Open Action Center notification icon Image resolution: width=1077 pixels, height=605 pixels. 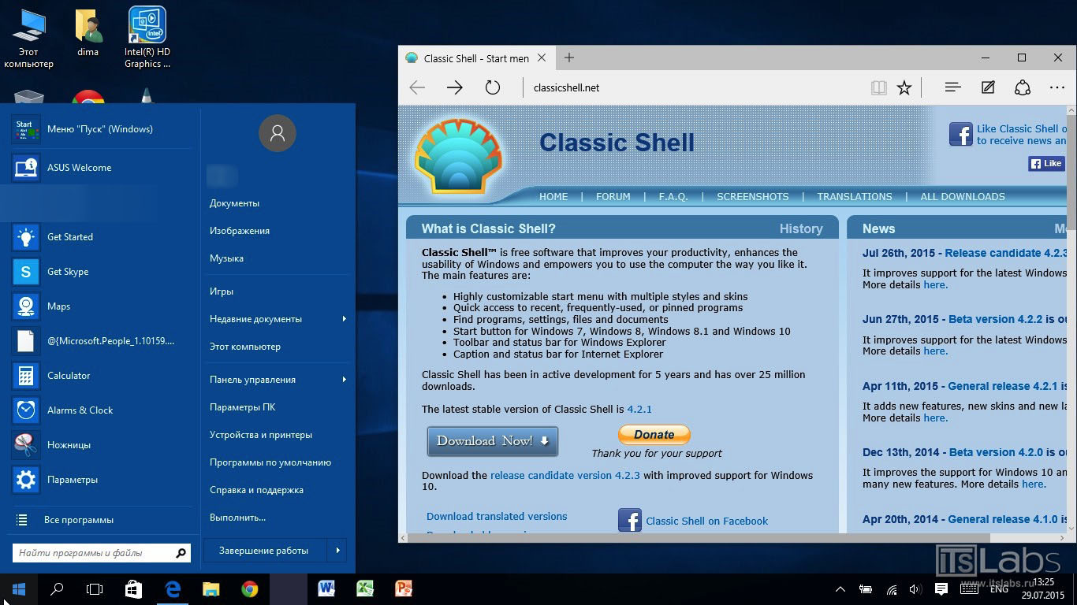coord(941,589)
